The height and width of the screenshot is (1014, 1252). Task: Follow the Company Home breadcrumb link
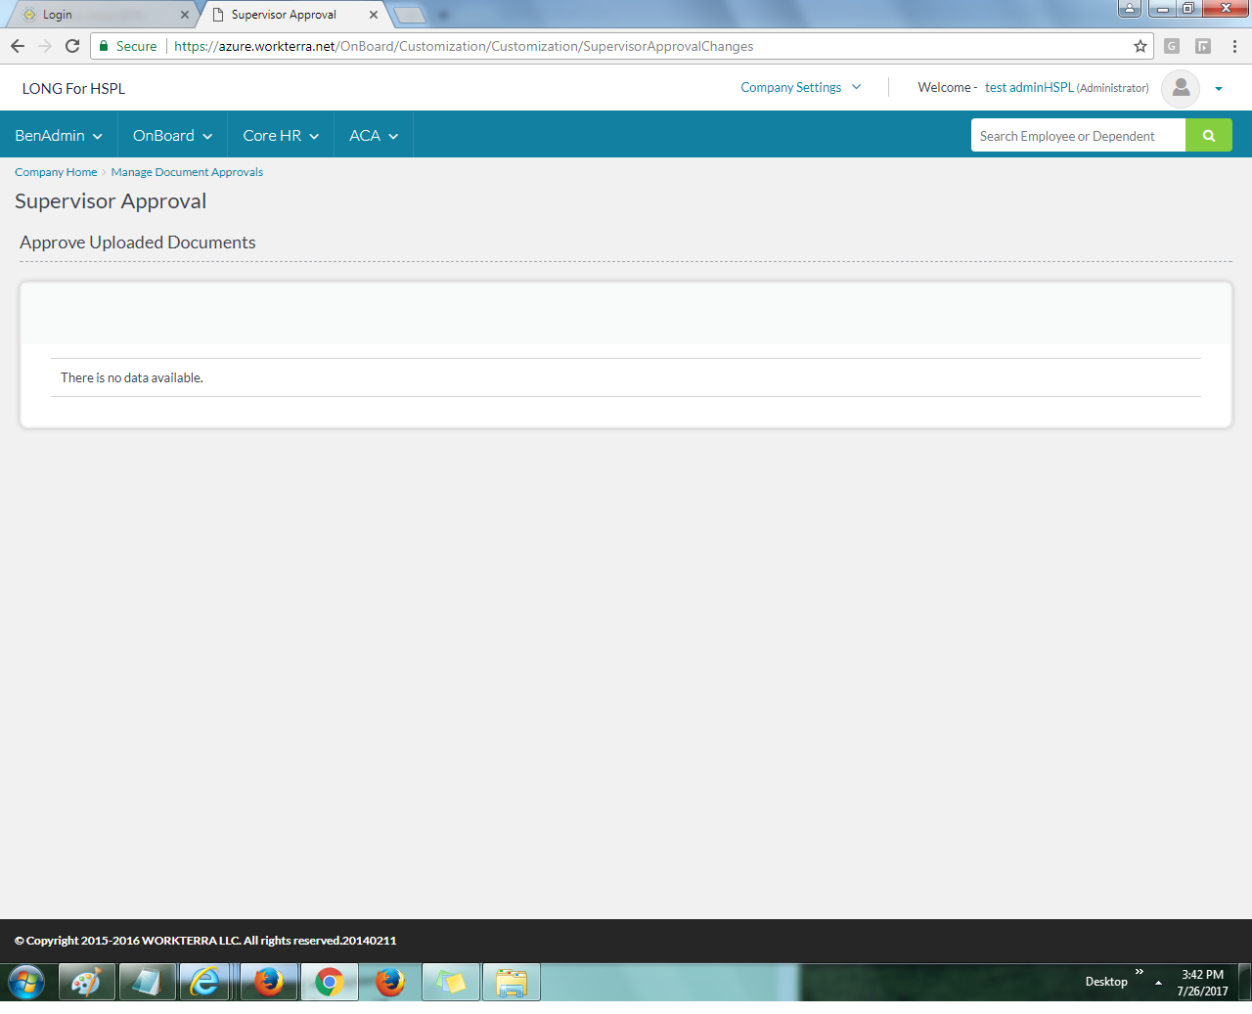click(x=56, y=172)
